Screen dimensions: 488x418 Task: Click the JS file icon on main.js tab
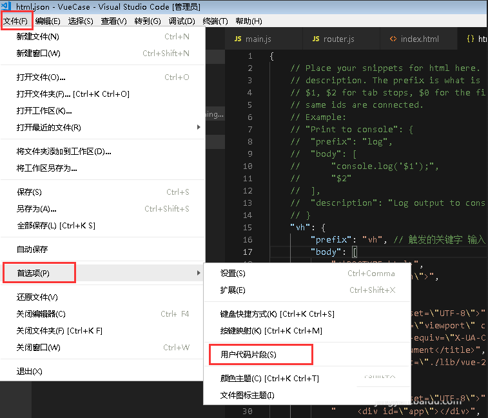pos(238,39)
